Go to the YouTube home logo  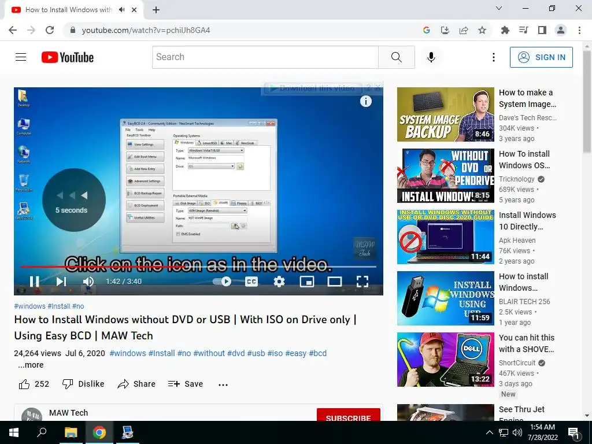tap(68, 57)
